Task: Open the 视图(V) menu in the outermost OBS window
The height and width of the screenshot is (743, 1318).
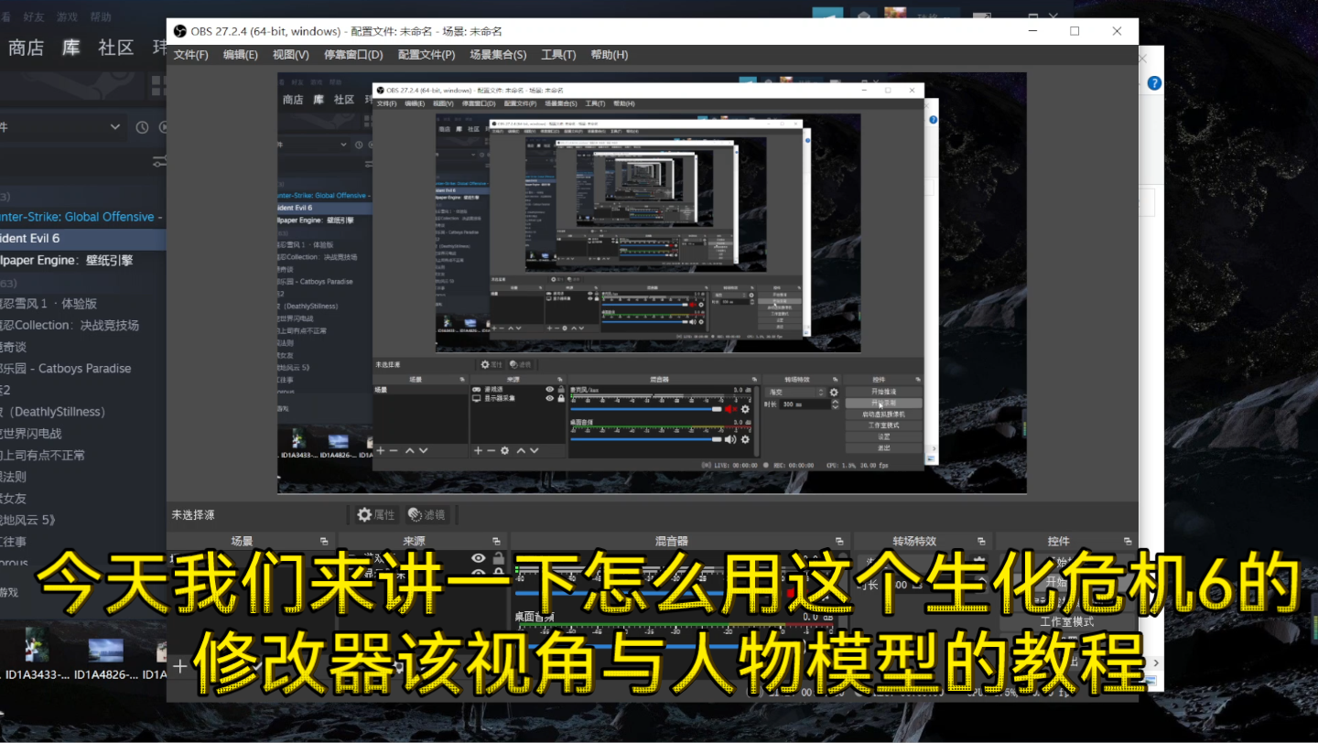Action: [x=291, y=55]
